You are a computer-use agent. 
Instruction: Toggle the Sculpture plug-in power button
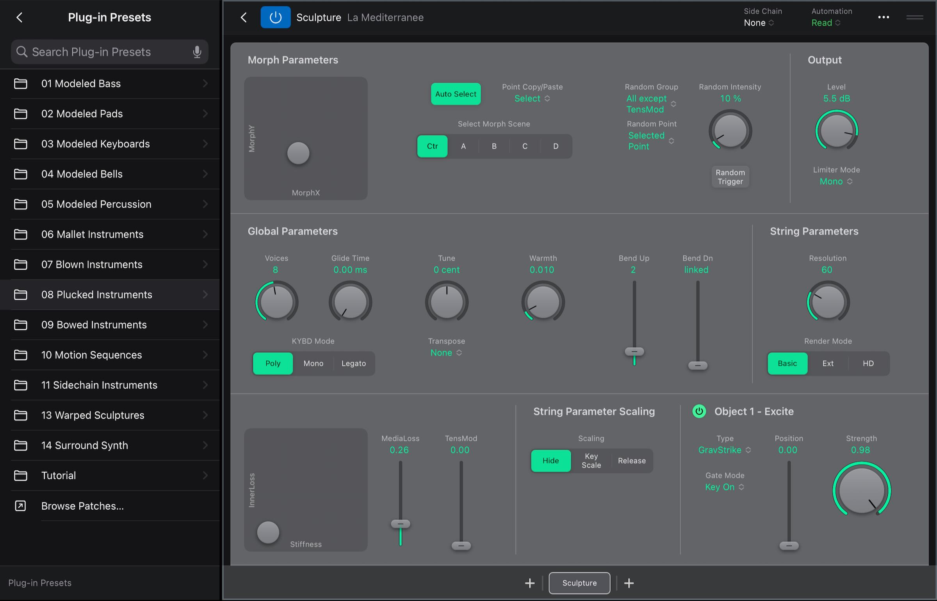[275, 17]
